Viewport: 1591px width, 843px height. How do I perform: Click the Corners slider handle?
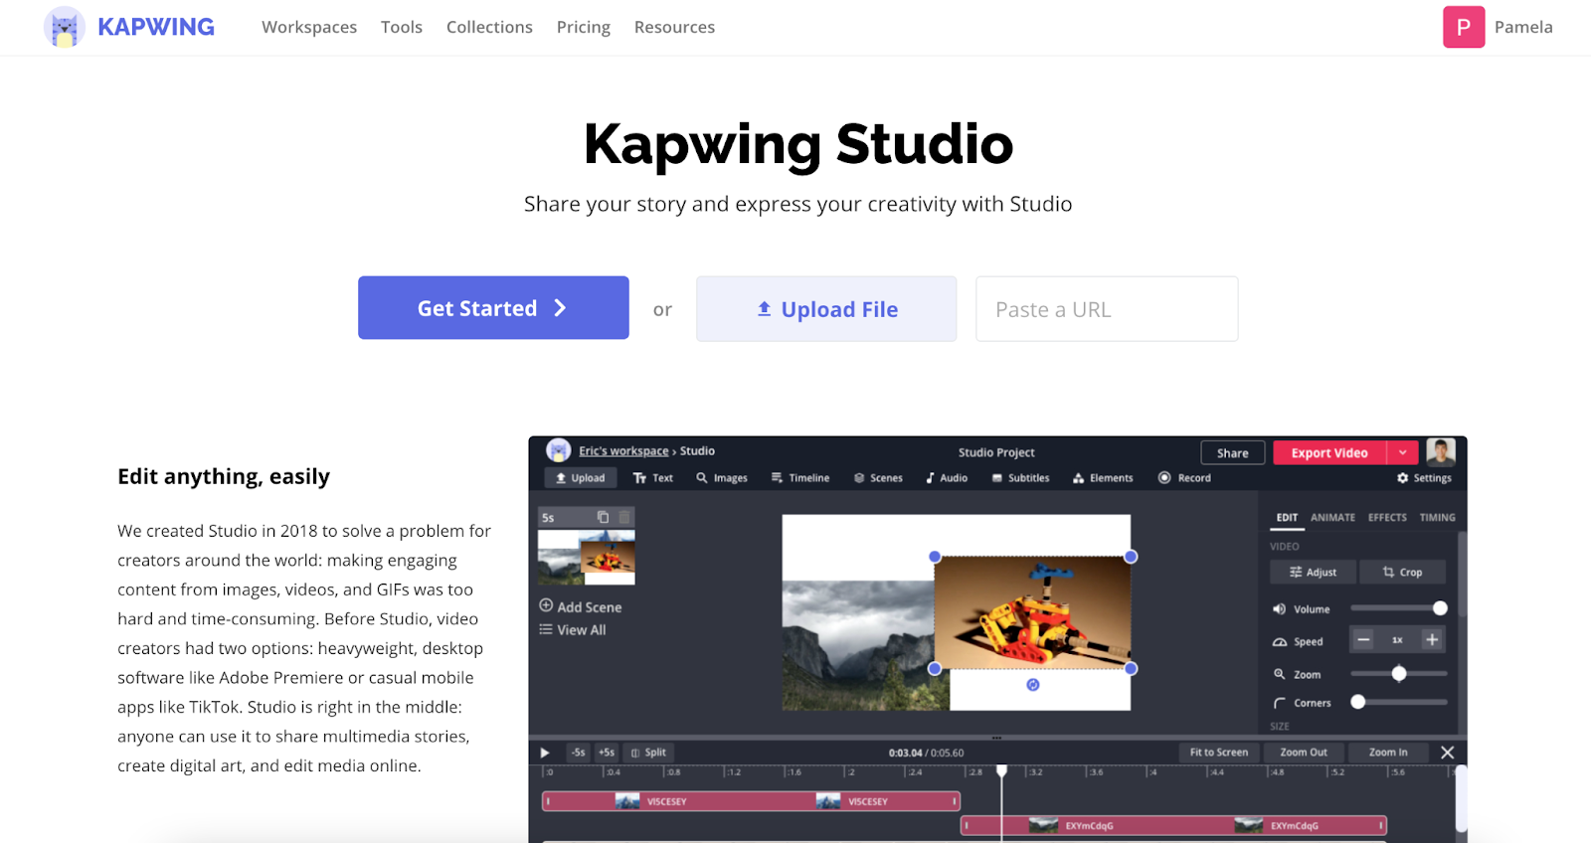tap(1357, 702)
